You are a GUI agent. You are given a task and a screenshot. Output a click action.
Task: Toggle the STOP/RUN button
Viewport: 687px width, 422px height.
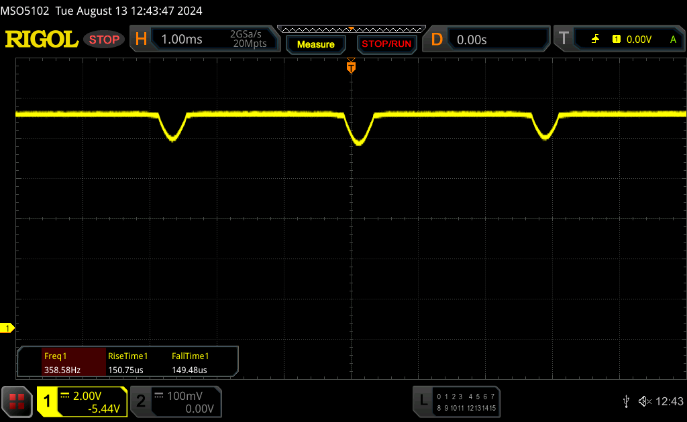coord(386,44)
